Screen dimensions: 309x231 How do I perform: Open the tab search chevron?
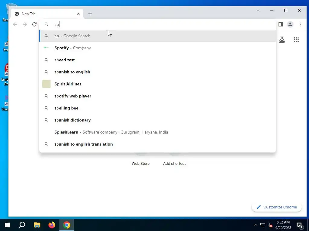[258, 11]
